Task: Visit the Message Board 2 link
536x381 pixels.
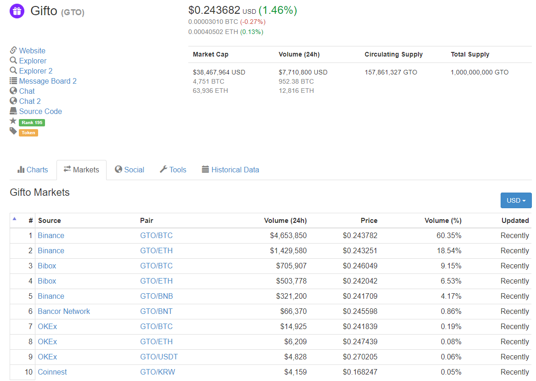Action: 48,81
